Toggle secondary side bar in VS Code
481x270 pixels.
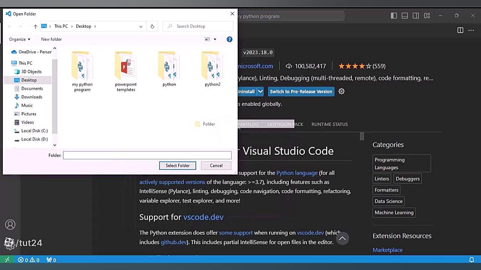coord(416,16)
